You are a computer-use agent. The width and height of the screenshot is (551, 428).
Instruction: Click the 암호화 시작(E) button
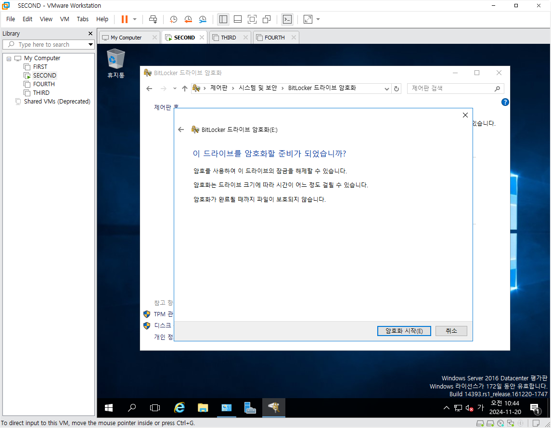(404, 331)
